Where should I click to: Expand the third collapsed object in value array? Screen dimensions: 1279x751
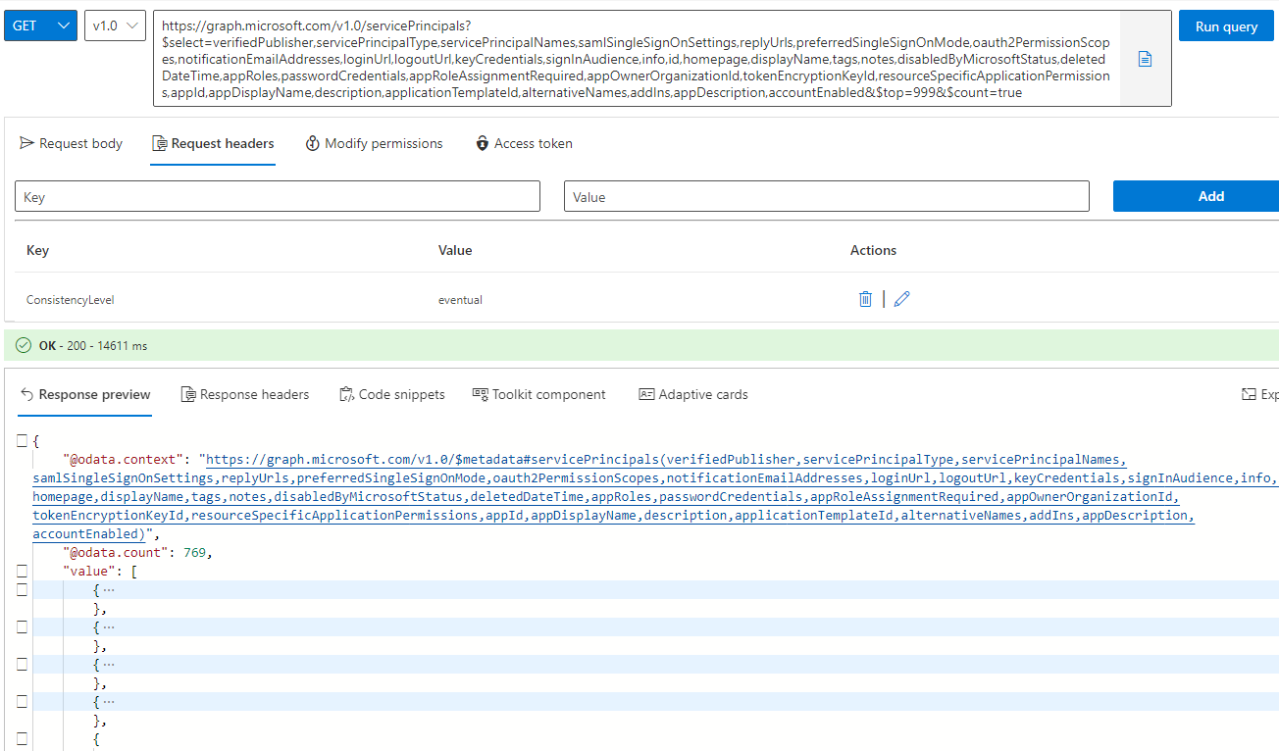22,664
